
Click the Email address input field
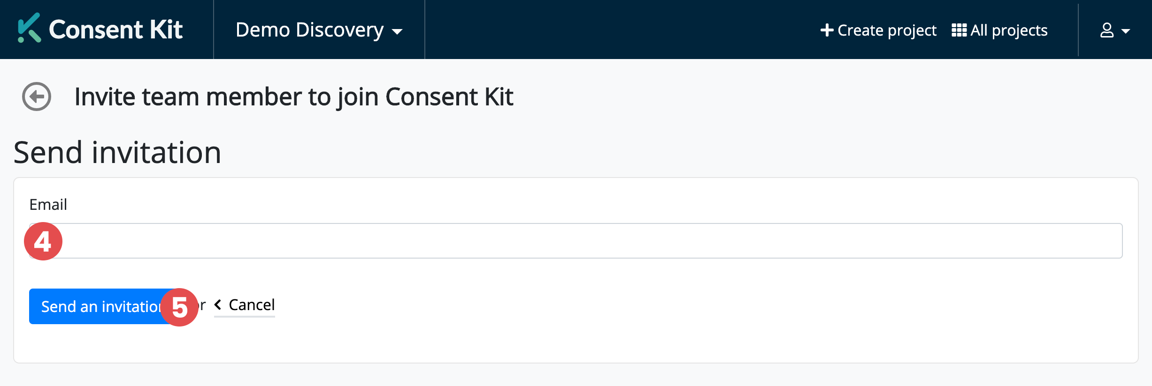[587, 241]
